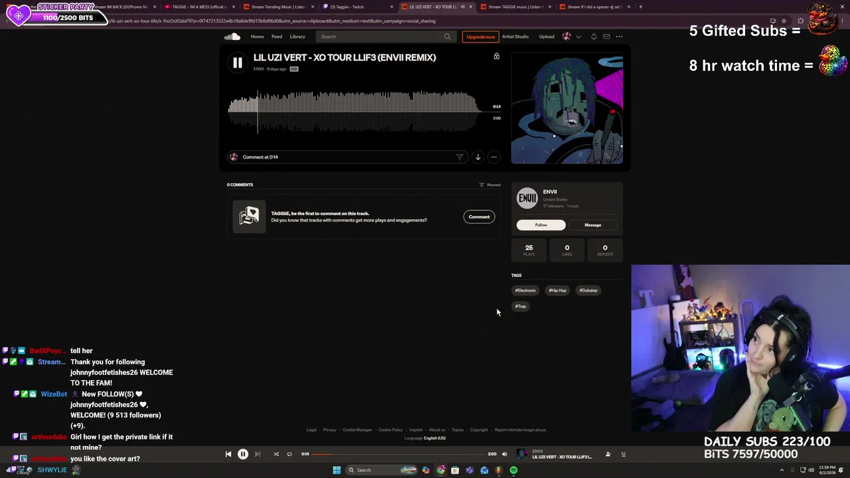Open the header three-dot settings menu
Viewport: 850px width, 478px height.
619,37
